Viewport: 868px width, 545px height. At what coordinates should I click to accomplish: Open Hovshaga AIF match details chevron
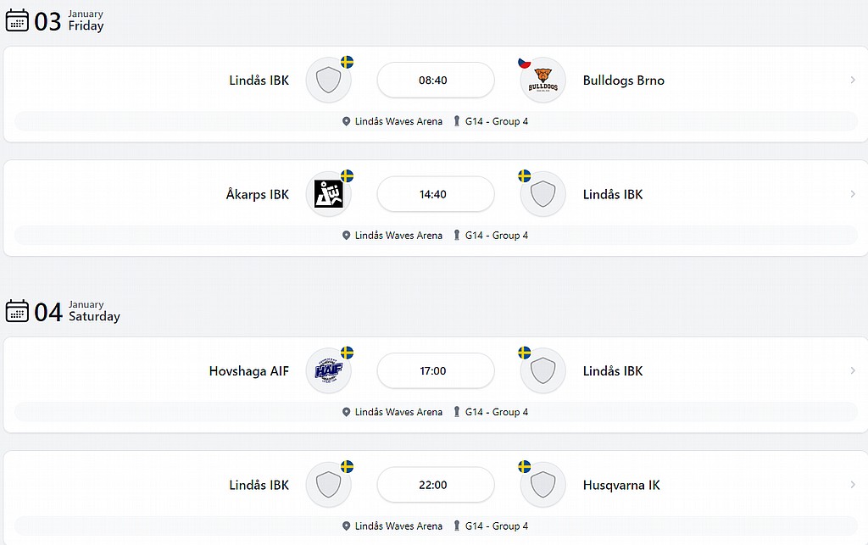point(853,370)
